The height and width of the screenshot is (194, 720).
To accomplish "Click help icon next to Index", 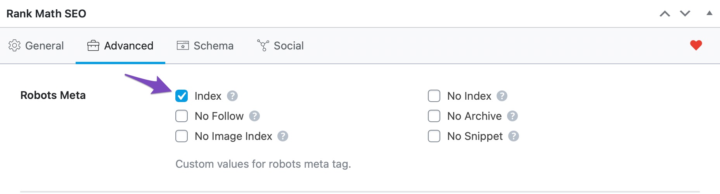I will click(232, 96).
